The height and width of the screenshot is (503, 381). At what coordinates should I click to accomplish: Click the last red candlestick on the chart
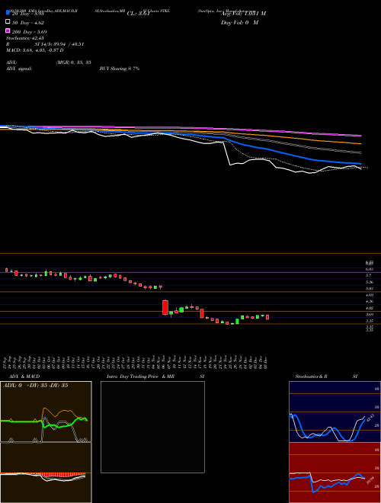[x=267, y=317]
